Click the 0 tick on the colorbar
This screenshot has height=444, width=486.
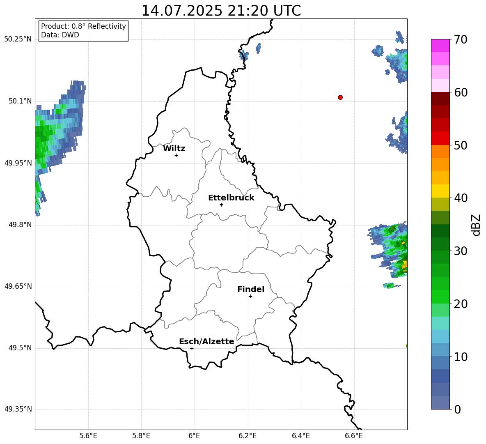point(458,409)
